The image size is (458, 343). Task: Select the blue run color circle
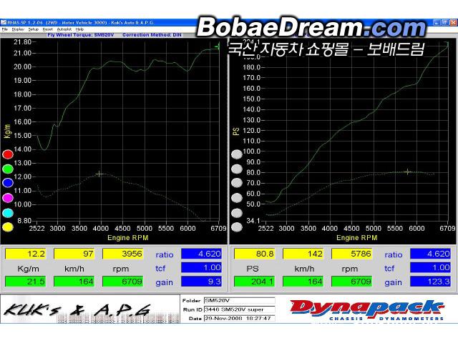(x=8, y=183)
